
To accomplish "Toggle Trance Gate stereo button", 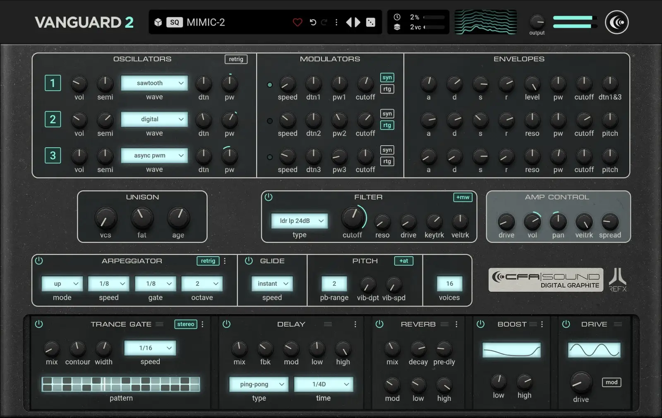I will 186,324.
